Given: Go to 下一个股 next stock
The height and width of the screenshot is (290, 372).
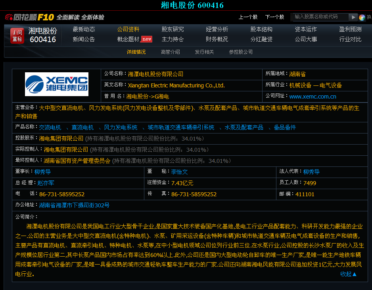Looking at the screenshot, I should (274, 17).
